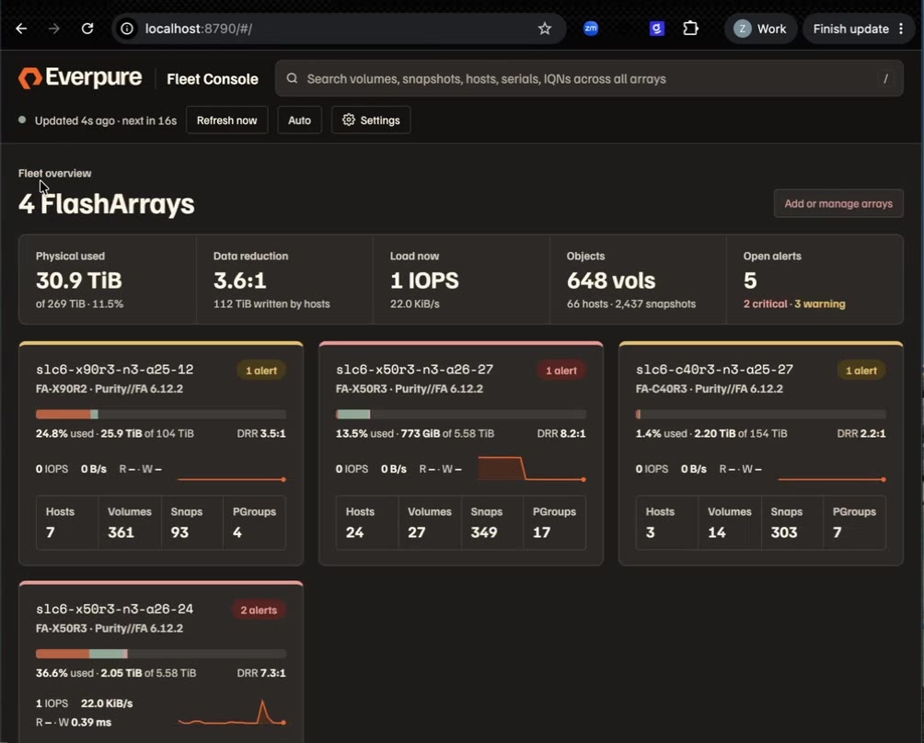Open array slc6-x50r3-n3-a26-24
This screenshot has width=924, height=743.
click(x=114, y=610)
